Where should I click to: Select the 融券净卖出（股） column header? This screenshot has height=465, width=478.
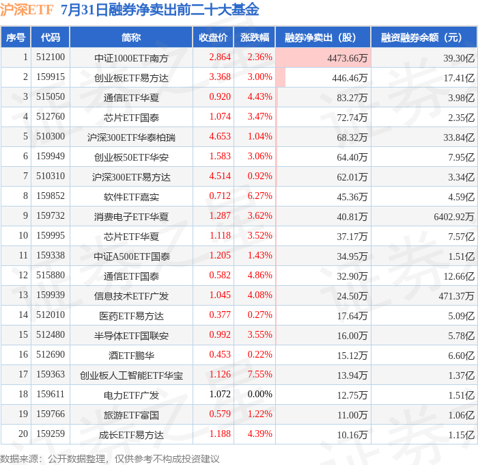[x=323, y=37]
